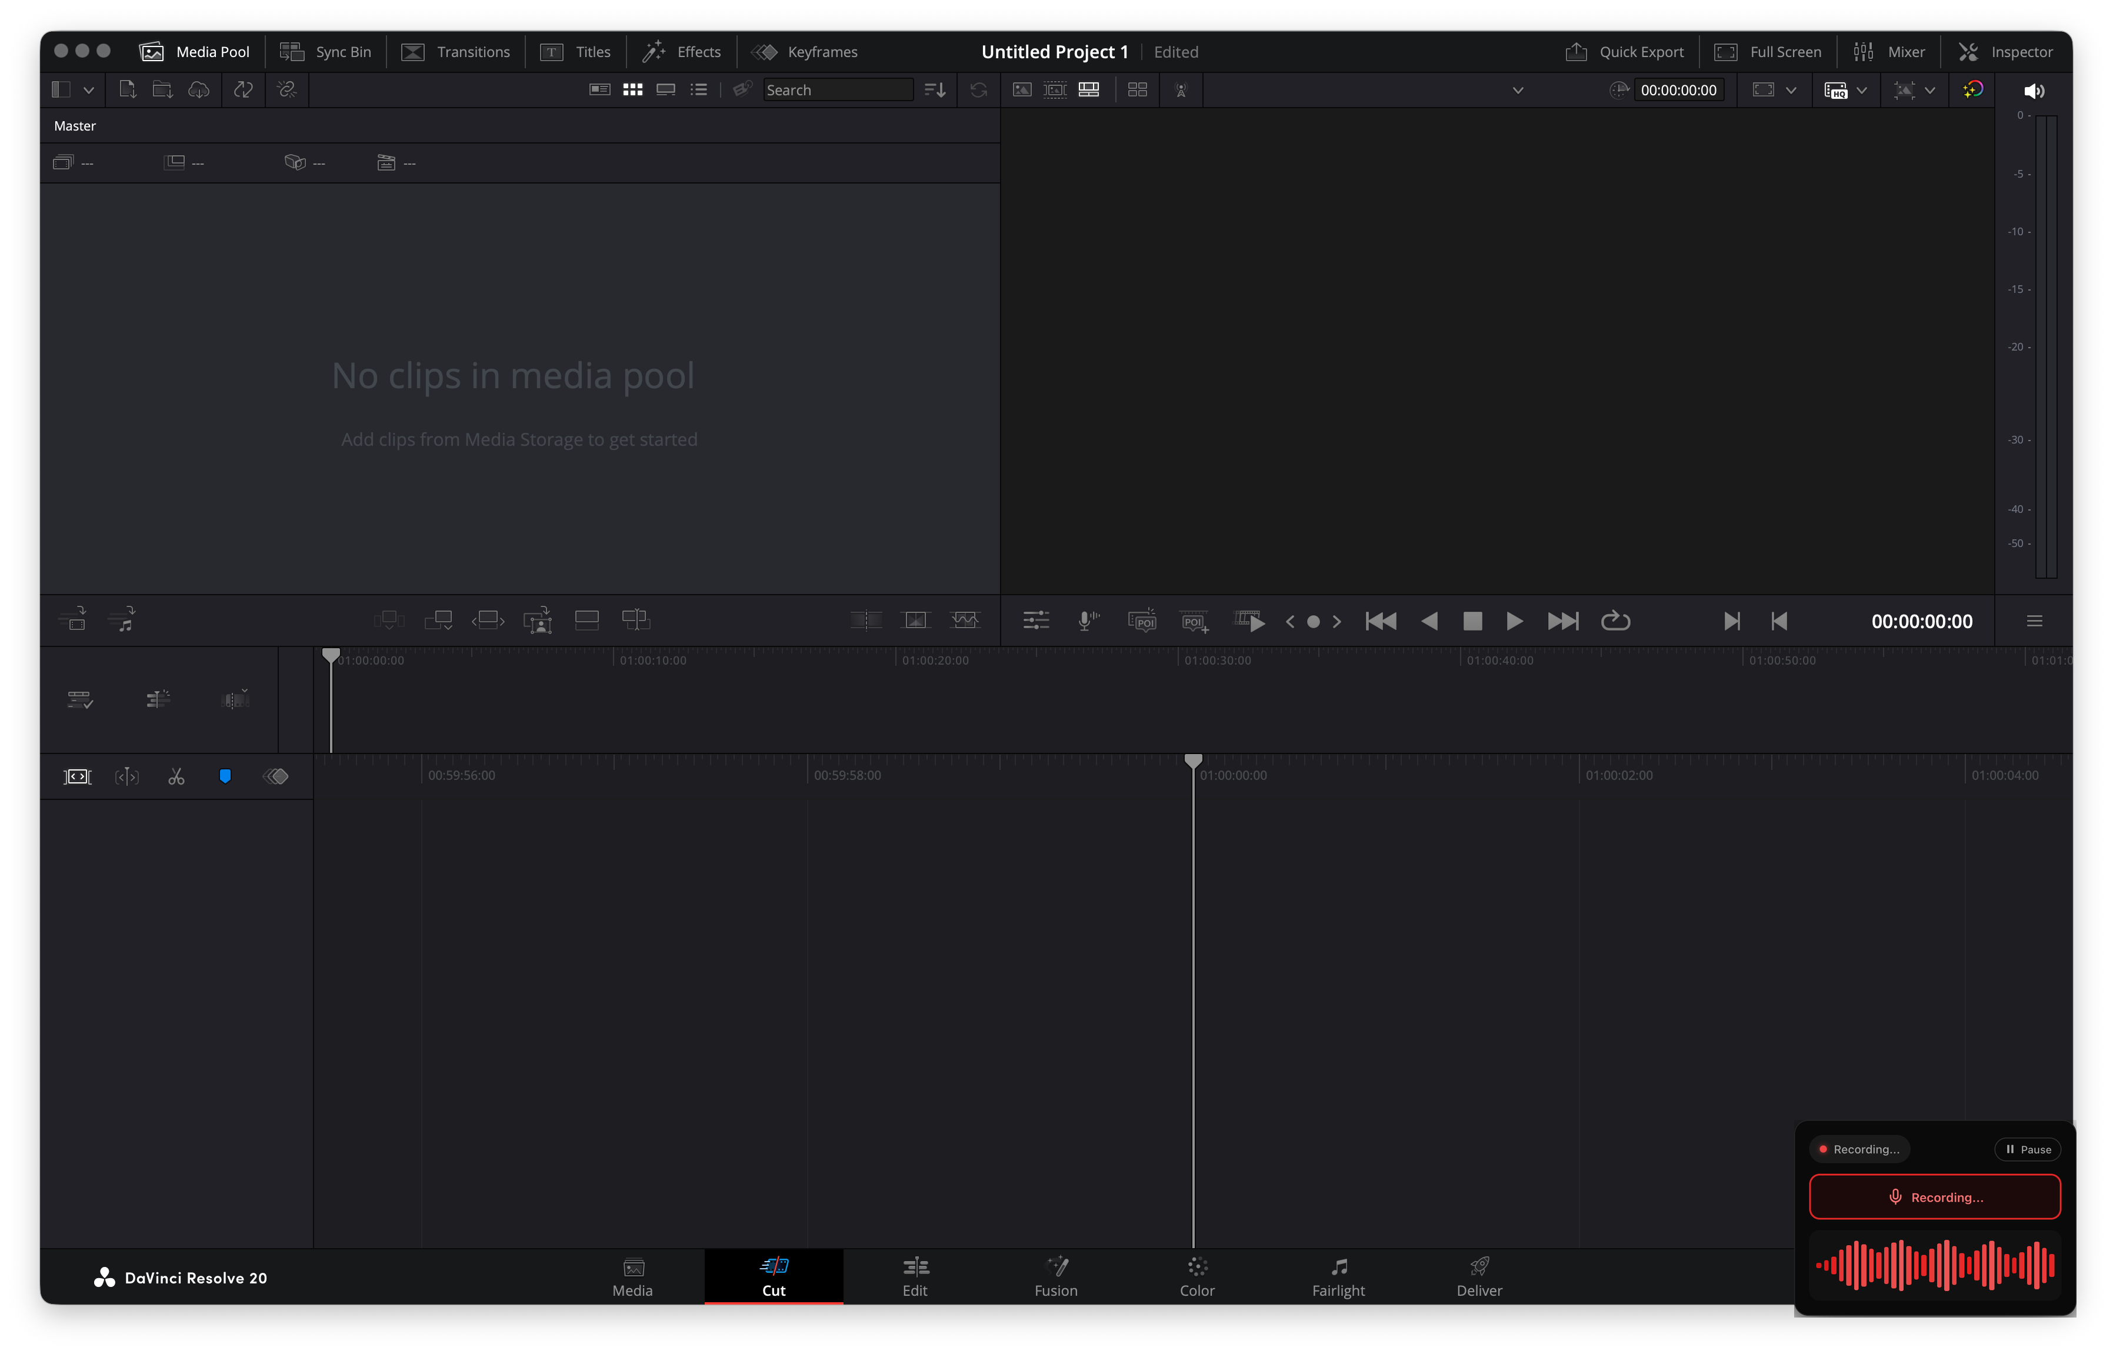Image resolution: width=2113 pixels, height=1354 pixels.
Task: Switch to the Edit page
Action: [x=915, y=1276]
